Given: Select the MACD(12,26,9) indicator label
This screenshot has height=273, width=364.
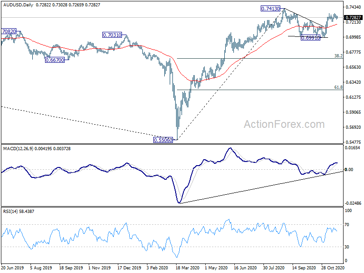Looking at the screenshot, I should point(18,149).
